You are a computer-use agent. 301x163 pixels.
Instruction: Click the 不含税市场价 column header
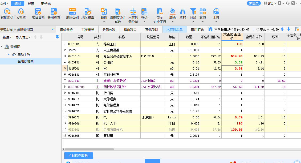pos(232,37)
